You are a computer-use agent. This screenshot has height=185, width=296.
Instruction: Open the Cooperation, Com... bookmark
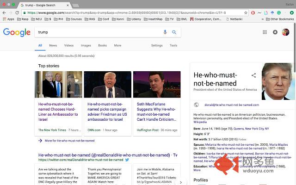(206, 19)
